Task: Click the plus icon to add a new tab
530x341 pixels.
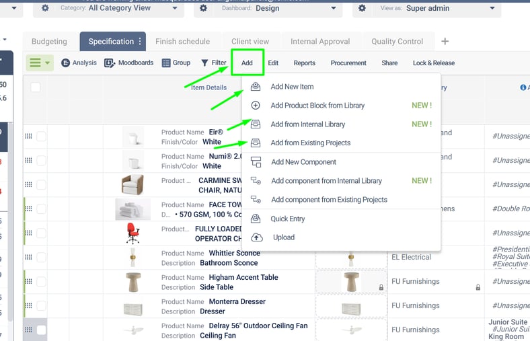Action: (x=445, y=41)
